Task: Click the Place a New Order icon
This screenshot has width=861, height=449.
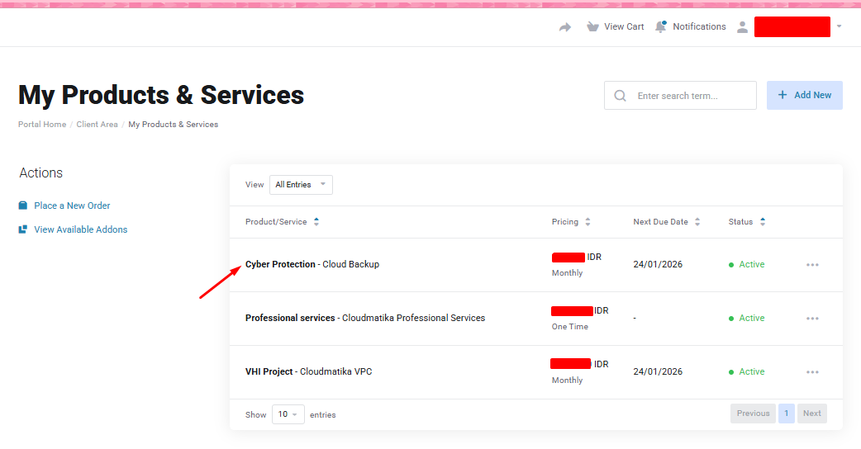Action: coord(22,206)
